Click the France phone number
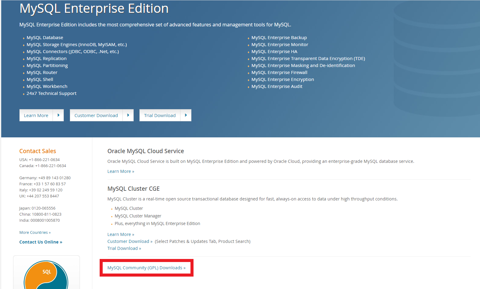 click(50, 184)
